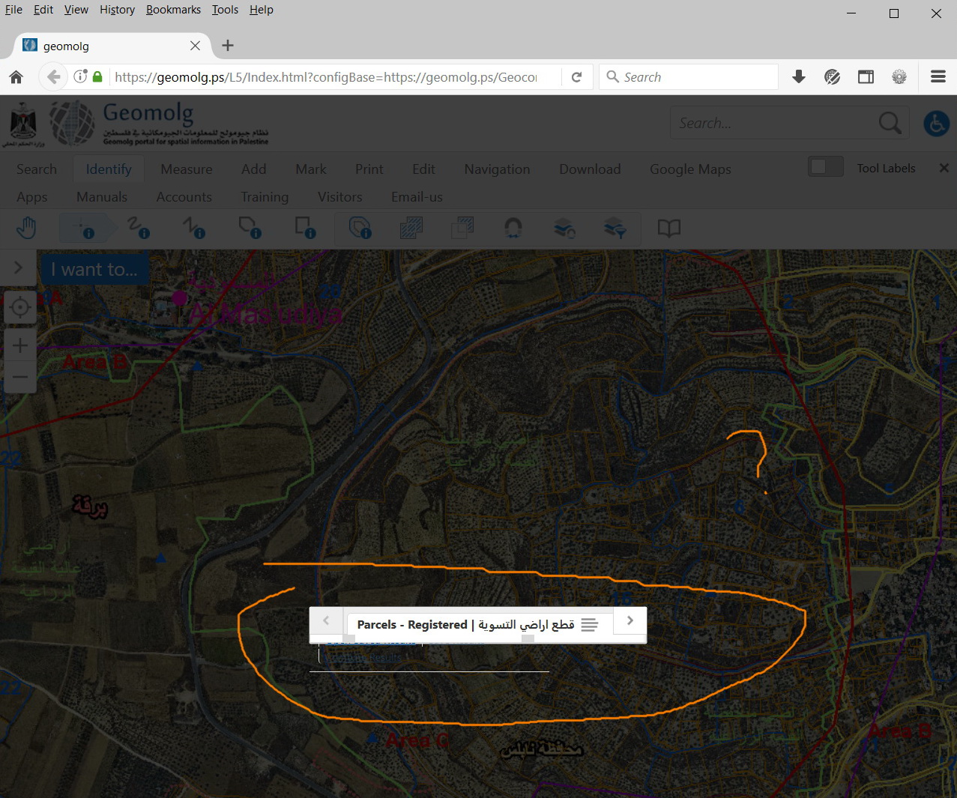This screenshot has height=798, width=957.
Task: Select the Pan hand tool
Action: point(26,228)
